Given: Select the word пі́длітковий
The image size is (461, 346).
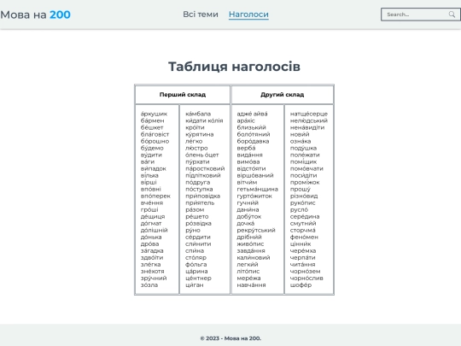Looking at the screenshot, I should (x=203, y=175).
